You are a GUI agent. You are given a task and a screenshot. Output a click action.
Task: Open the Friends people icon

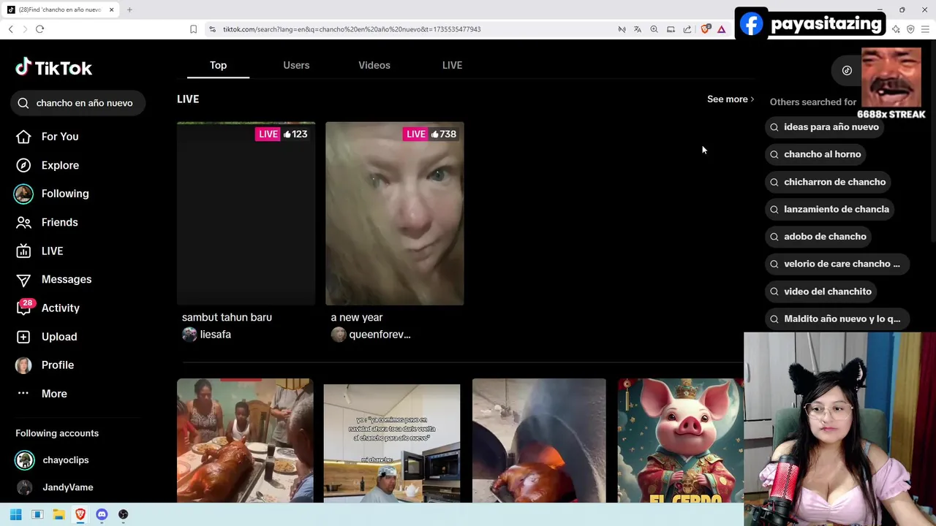(x=23, y=222)
